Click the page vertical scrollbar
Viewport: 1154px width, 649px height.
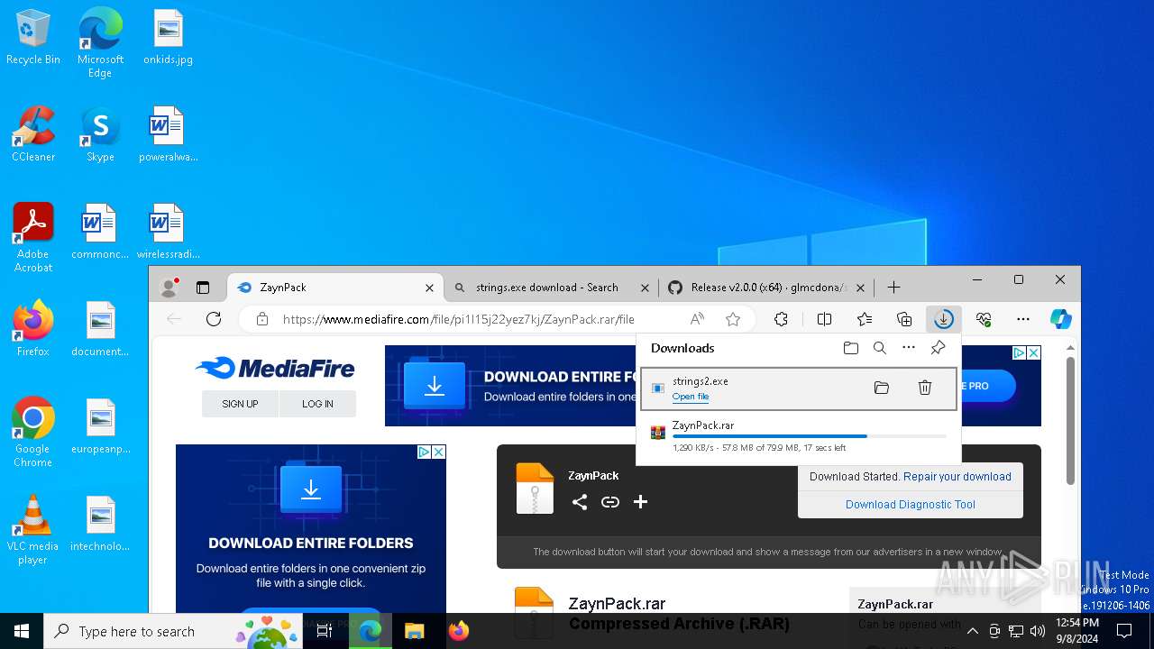[x=1071, y=421]
